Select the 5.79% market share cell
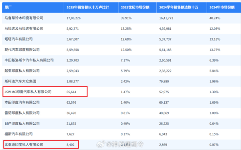 [x=125, y=71]
